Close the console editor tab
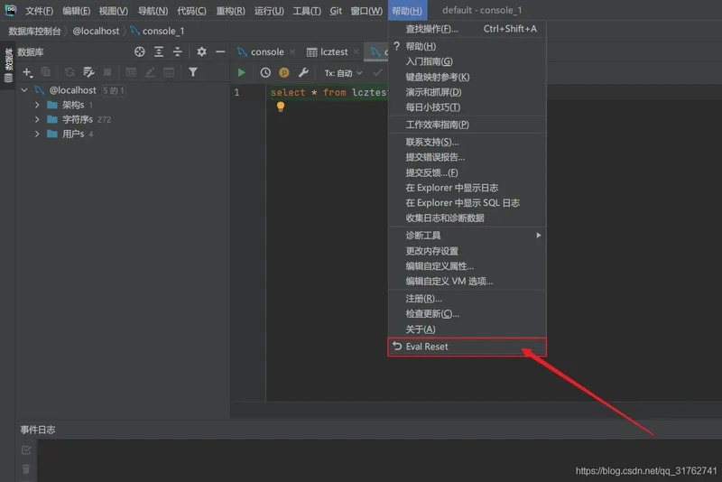Viewport: 722px width, 482px height. coord(292,52)
